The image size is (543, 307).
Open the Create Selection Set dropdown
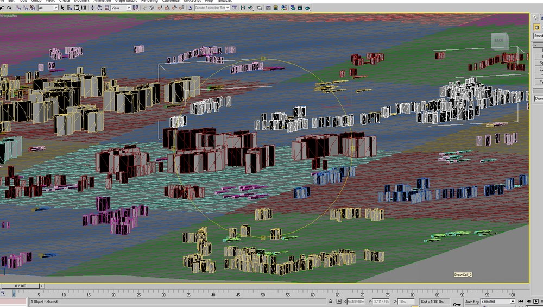pyautogui.click(x=212, y=8)
